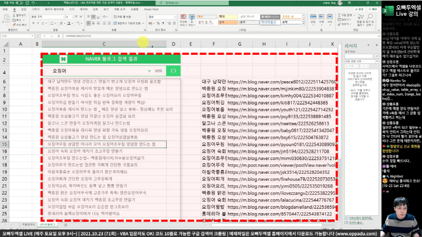Open Format as Table (표 서식)
Screen dimensions: 422x237
click(191, 20)
